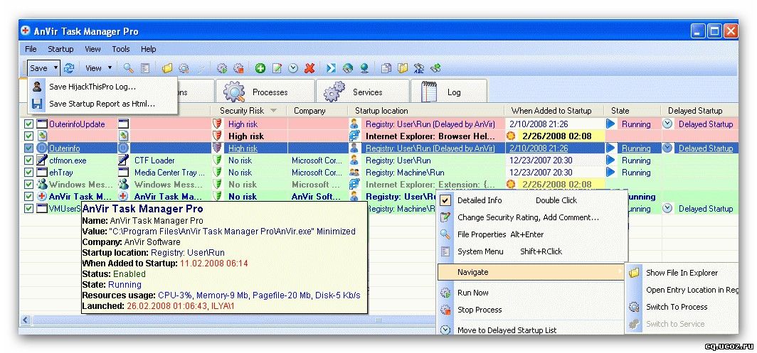Open the File menu

(31, 49)
